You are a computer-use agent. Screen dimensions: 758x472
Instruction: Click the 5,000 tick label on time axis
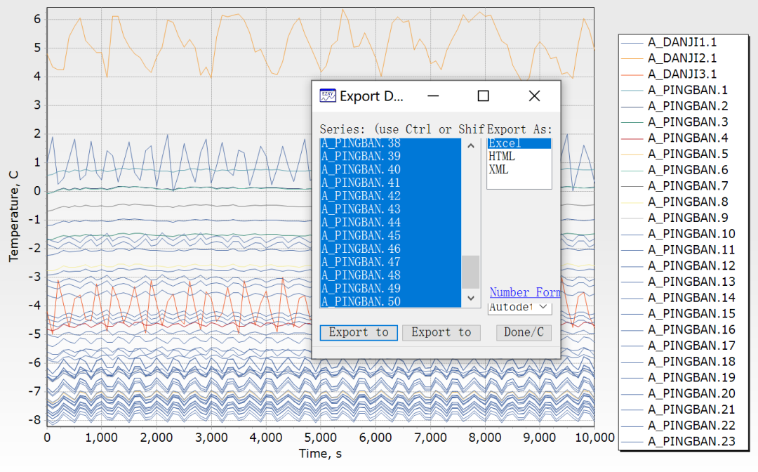coord(321,438)
